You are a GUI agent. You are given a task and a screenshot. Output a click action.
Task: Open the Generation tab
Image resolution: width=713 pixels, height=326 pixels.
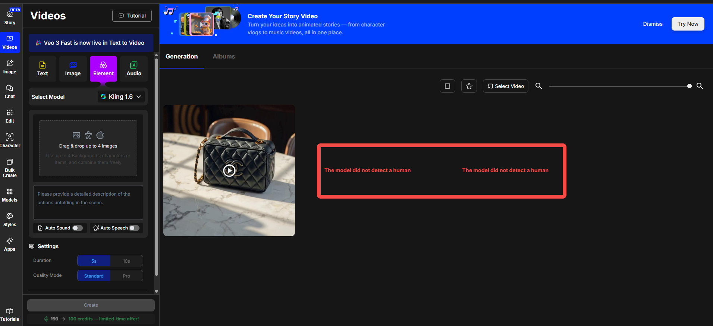(182, 57)
